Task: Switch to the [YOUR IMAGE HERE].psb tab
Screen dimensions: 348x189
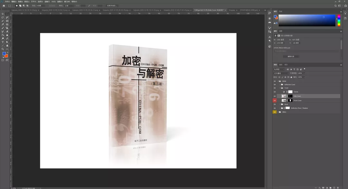Action: tap(249, 10)
